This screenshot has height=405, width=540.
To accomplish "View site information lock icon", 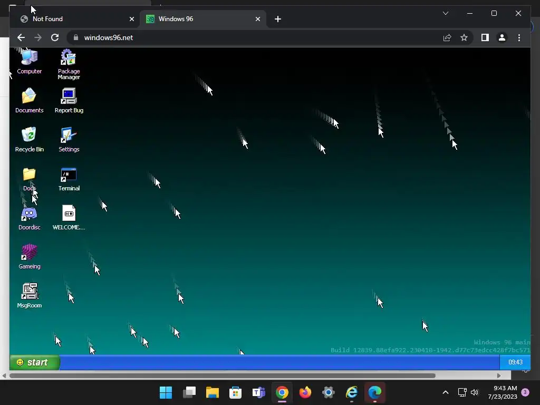I will (76, 37).
